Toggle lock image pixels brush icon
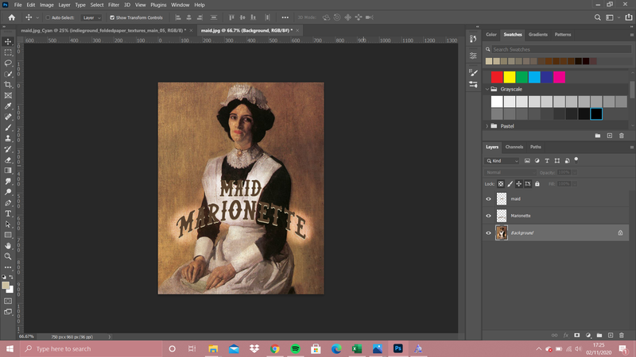Viewport: 636px width, 357px height. [510, 184]
